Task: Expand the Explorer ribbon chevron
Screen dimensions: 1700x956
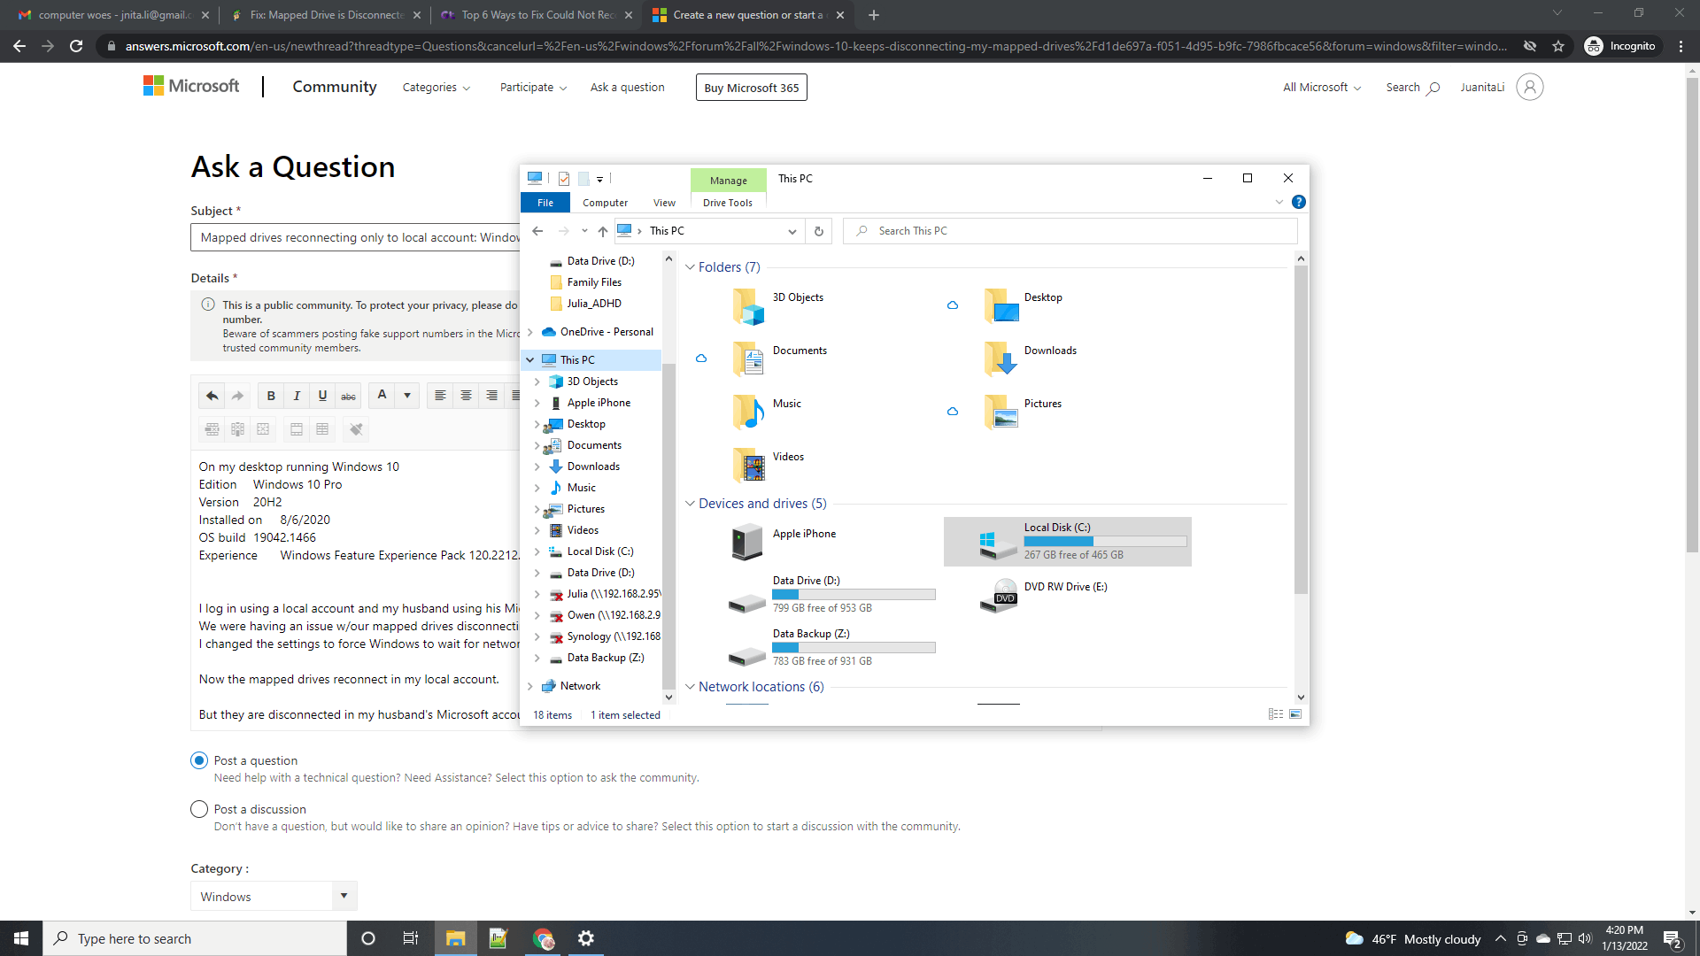Action: [x=1279, y=202]
